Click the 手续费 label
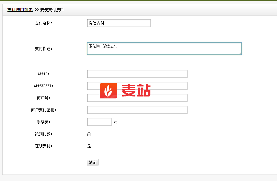The image size is (277, 181). tap(43, 122)
